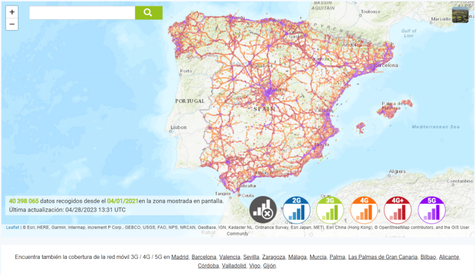Toggle the 2G coverage layer
475x275 pixels.
pyautogui.click(x=297, y=210)
